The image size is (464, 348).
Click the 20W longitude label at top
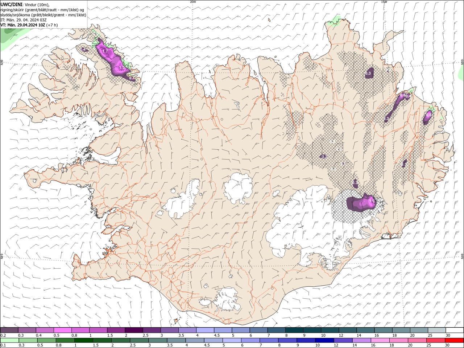[193, 2]
